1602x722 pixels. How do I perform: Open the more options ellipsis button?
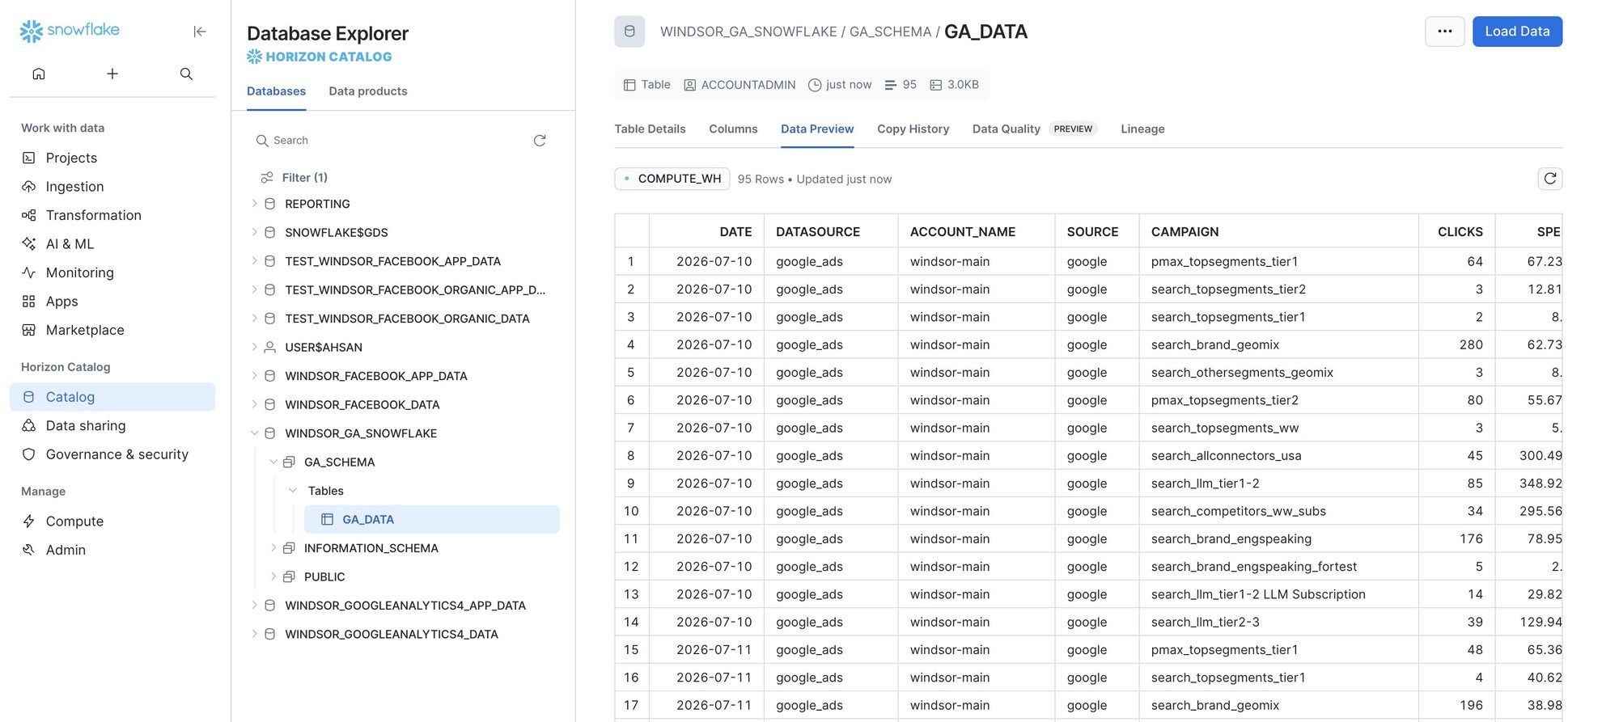point(1444,32)
